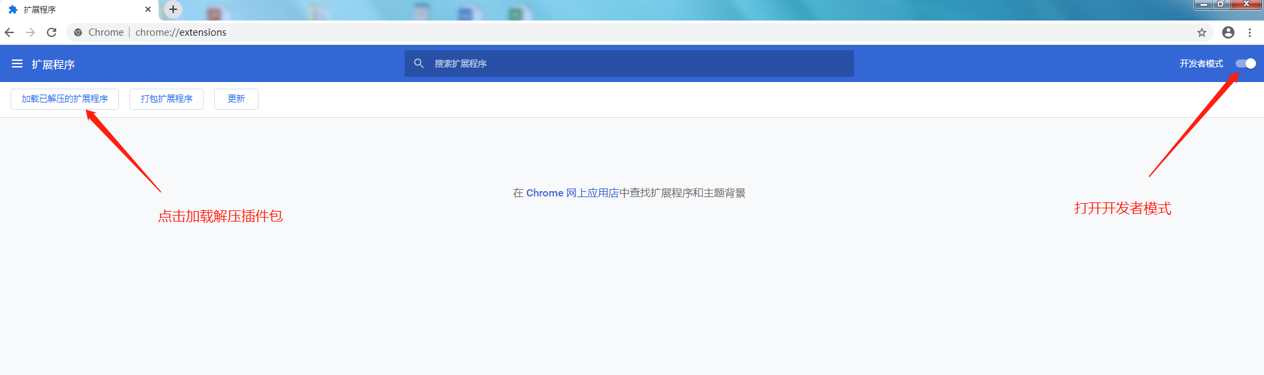The image size is (1264, 375).
Task: Go back with the browser back arrow
Action: point(9,32)
